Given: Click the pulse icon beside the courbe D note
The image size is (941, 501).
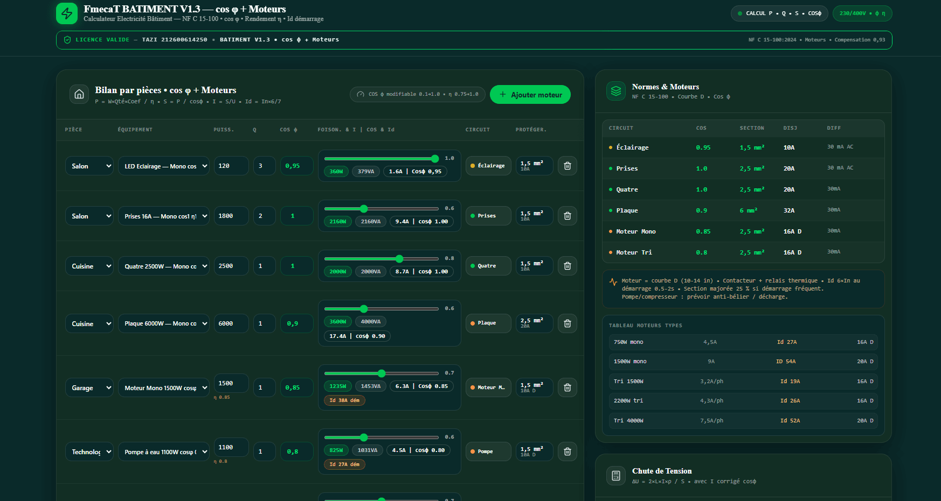Looking at the screenshot, I should [613, 281].
